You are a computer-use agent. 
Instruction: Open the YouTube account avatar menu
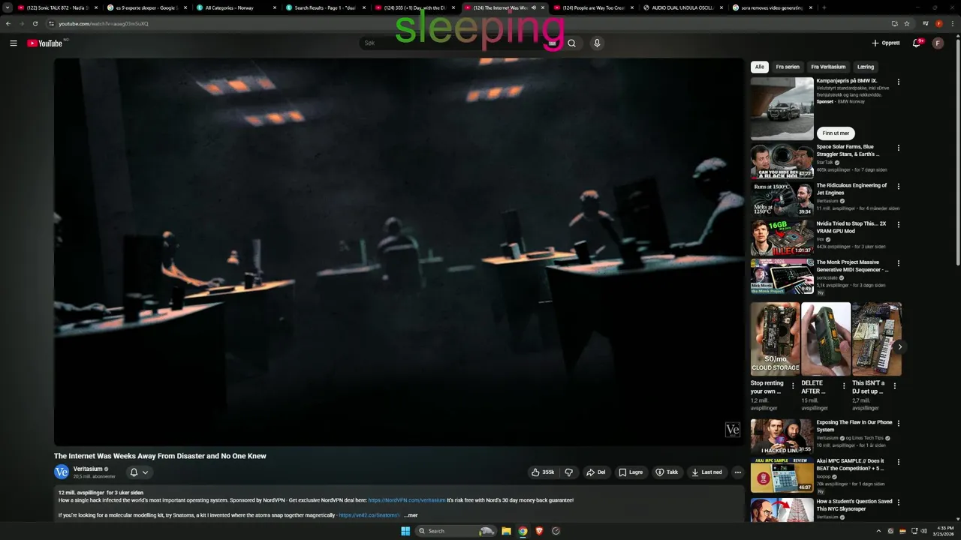coord(938,43)
